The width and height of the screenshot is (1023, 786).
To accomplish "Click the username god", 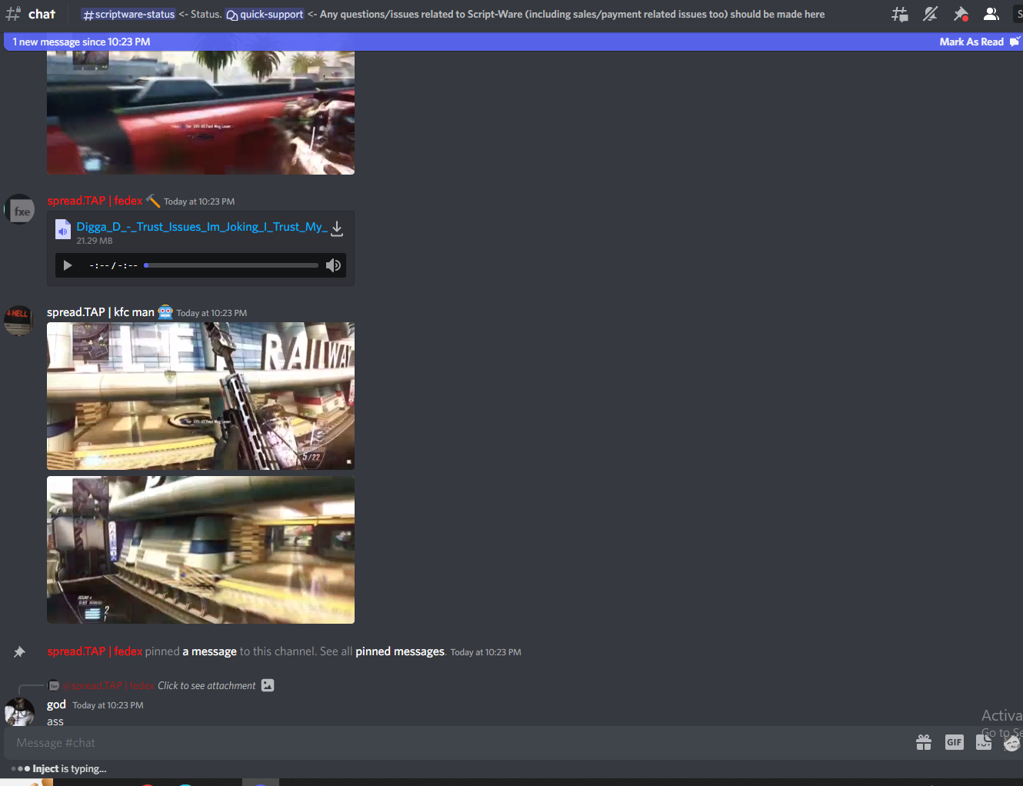I will [x=56, y=704].
